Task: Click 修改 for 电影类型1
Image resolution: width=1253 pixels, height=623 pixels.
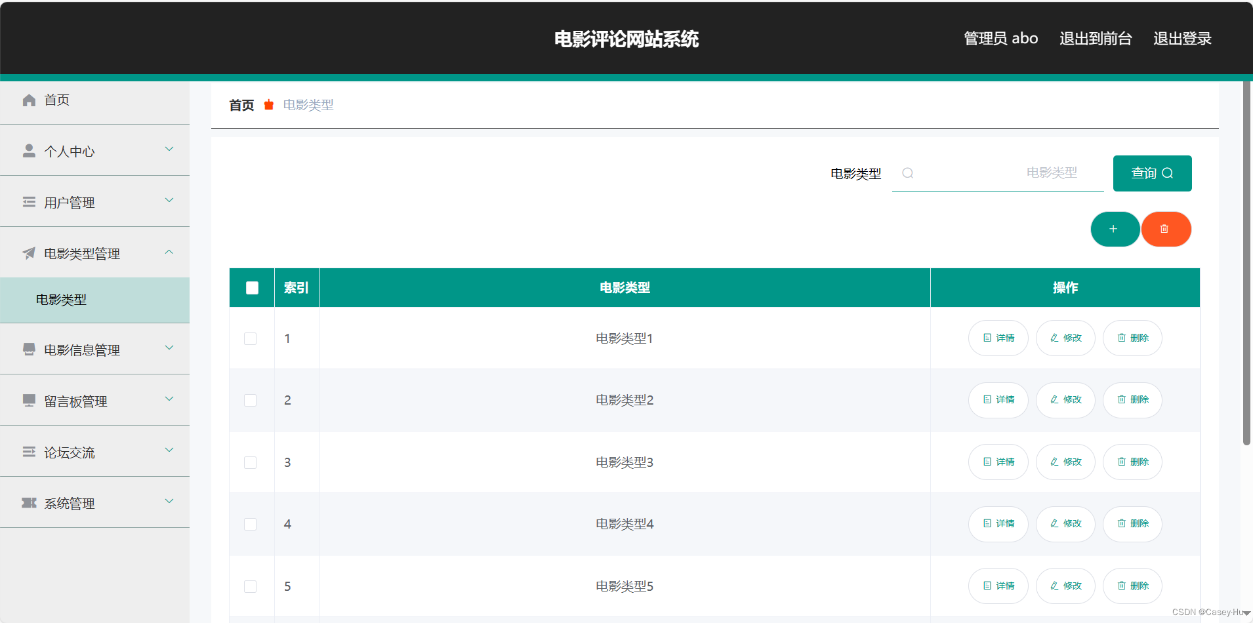Action: 1065,338
